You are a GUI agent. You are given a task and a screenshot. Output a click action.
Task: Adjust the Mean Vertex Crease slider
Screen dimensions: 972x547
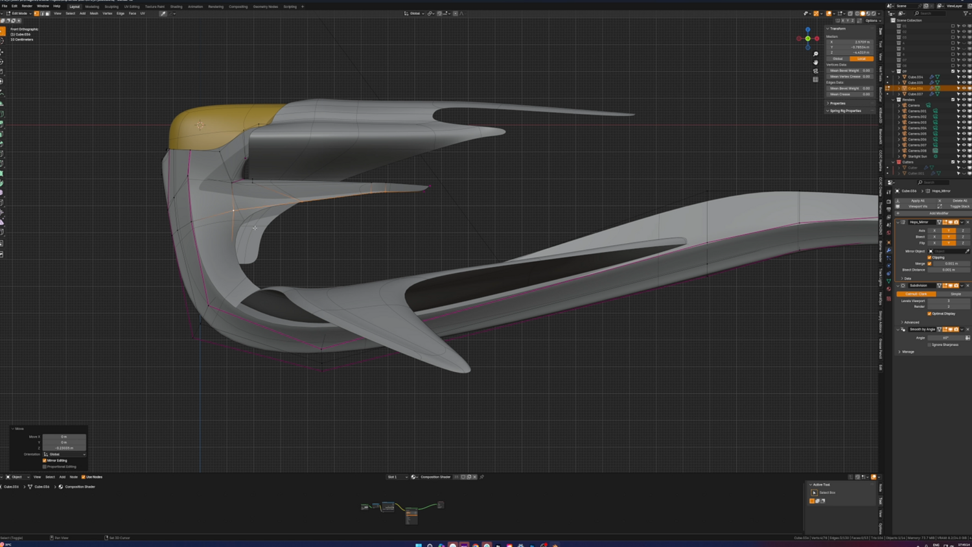point(849,76)
